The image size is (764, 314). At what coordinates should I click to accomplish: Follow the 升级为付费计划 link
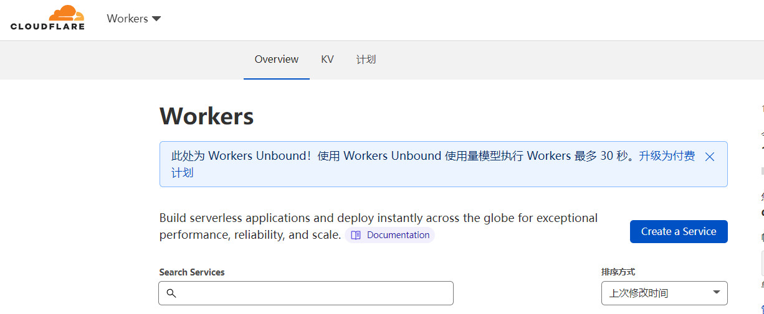pos(667,156)
